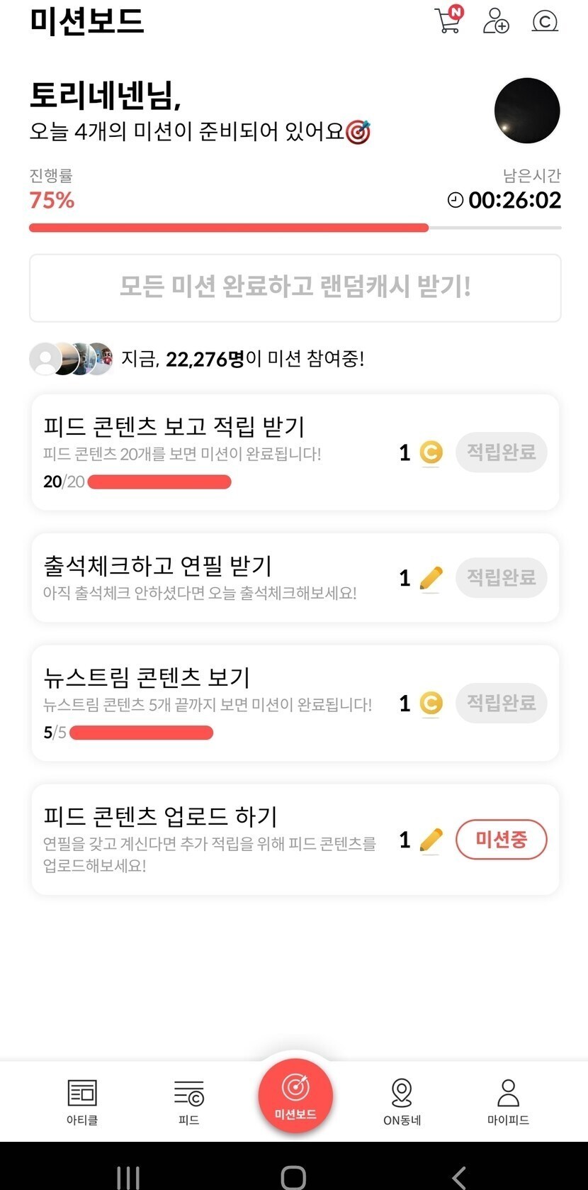Open the 피드 콘텐츠 업로드 하기 mission

(161, 817)
